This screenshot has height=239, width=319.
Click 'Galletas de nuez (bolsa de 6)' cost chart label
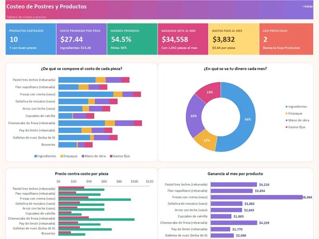(34, 137)
